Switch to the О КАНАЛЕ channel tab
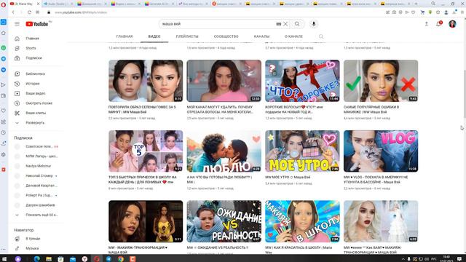Screen dimensions: 466x262 click(293, 36)
